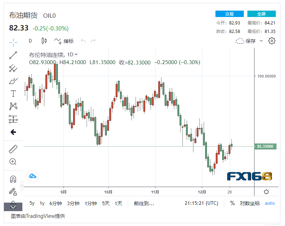The height and width of the screenshot is (226, 285).
Task: Open the D interval selector
Action: pyautogui.click(x=30, y=41)
